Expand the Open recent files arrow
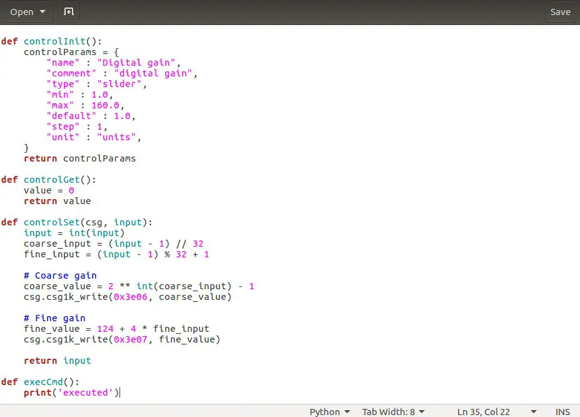The width and height of the screenshot is (580, 417). pos(43,12)
